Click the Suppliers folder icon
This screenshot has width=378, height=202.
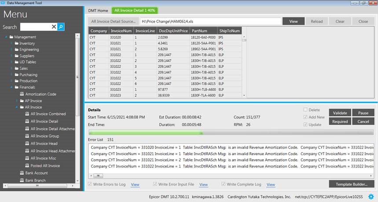(16, 56)
